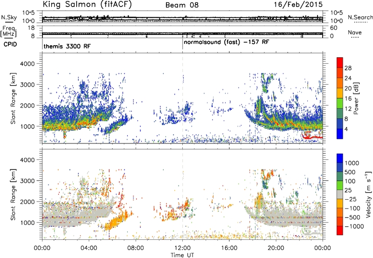The width and height of the screenshot is (373, 258).
Task: Click the 'Slant Range [km]' label of the velocity panel
Action: click(x=13, y=194)
